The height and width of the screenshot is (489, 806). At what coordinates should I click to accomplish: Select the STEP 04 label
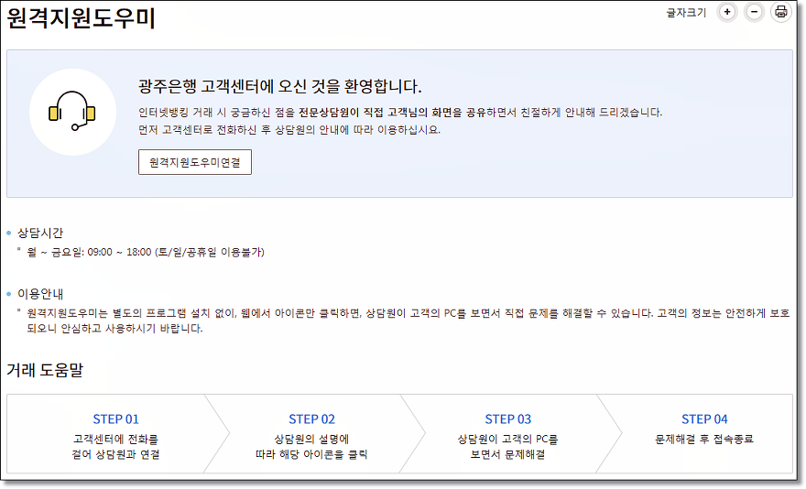point(704,419)
